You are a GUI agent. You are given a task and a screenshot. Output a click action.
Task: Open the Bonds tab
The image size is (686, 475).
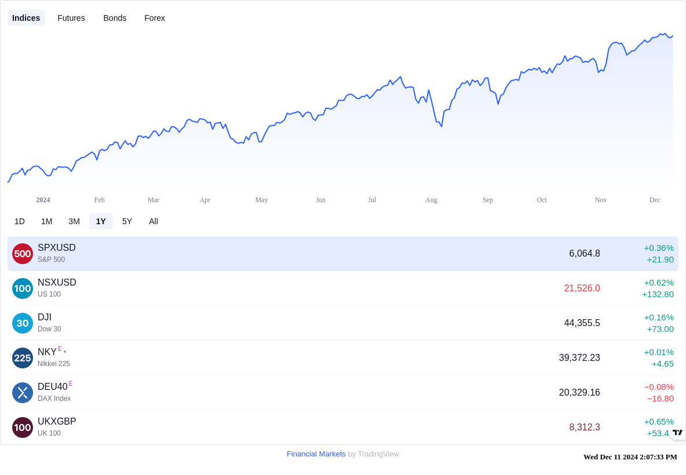point(115,18)
